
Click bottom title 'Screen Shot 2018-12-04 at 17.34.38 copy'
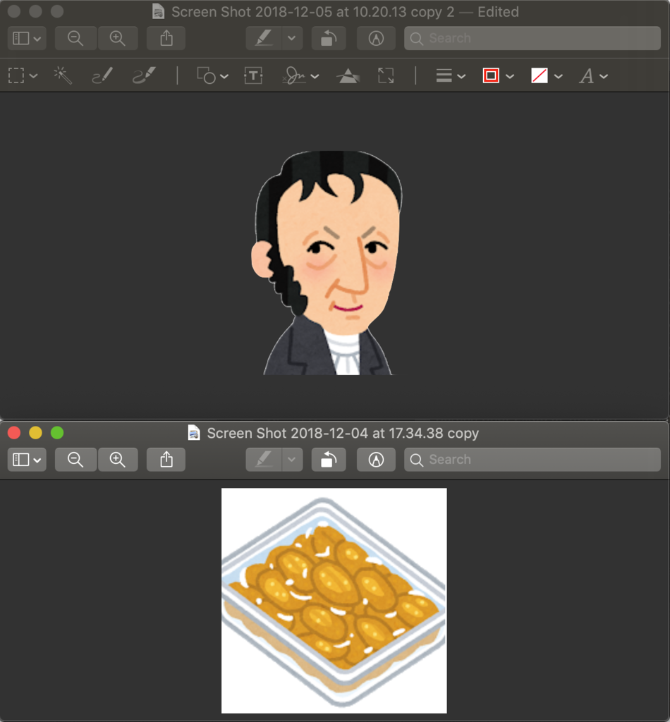pos(343,434)
